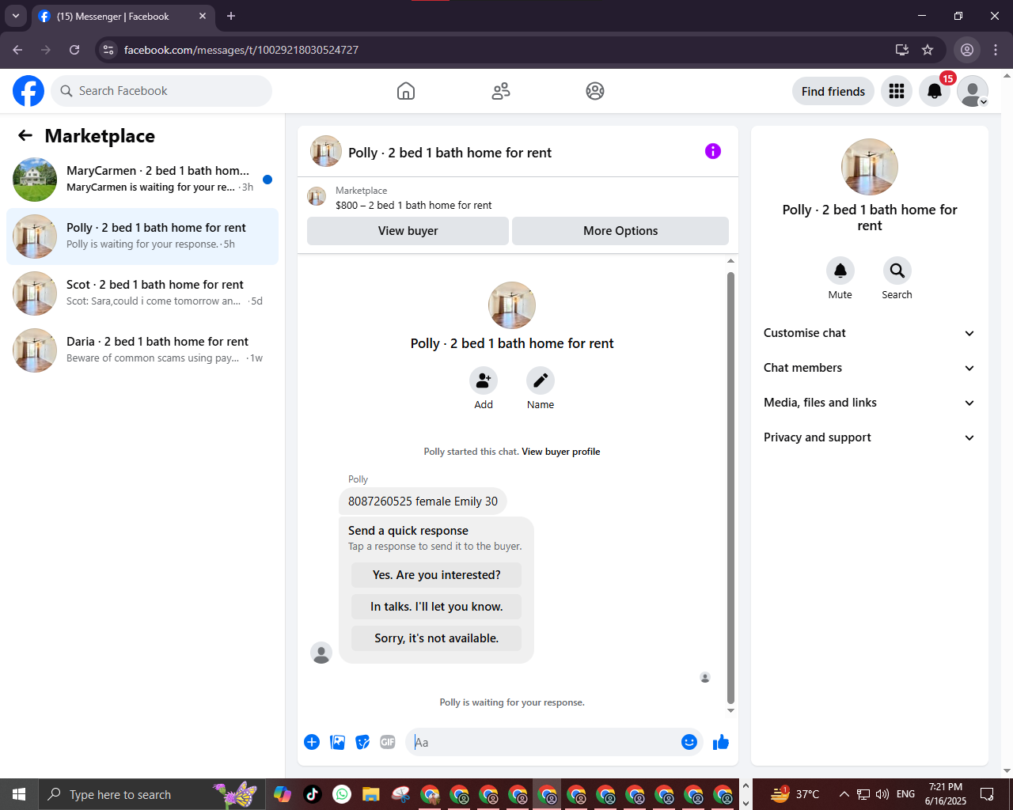The width and height of the screenshot is (1013, 810).
Task: Expand Media, files and links section
Action: point(869,403)
